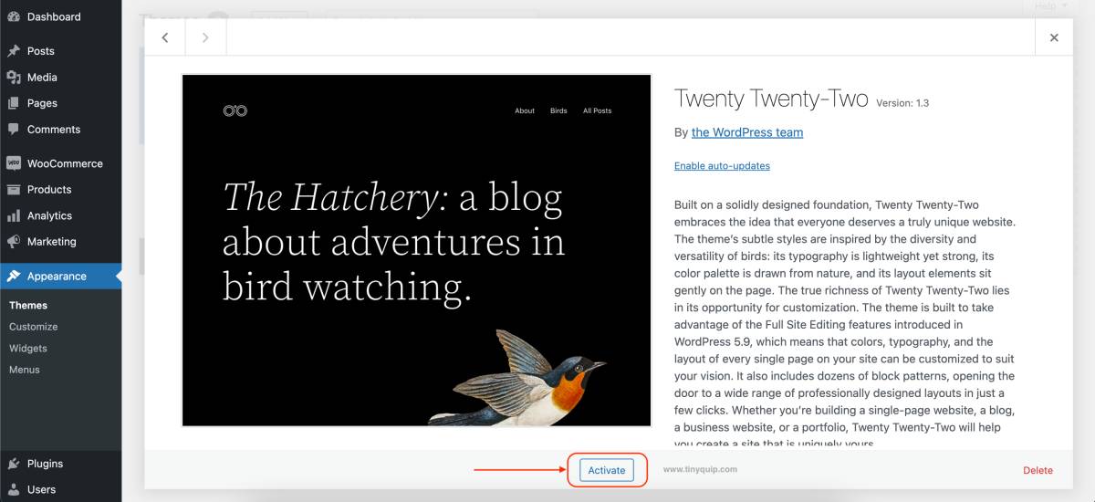
Task: Click the WooCommerce logo icon
Action: click(14, 163)
